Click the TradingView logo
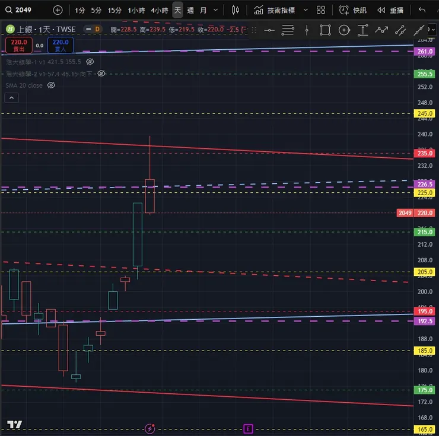The width and height of the screenshot is (439, 436). click(x=15, y=425)
